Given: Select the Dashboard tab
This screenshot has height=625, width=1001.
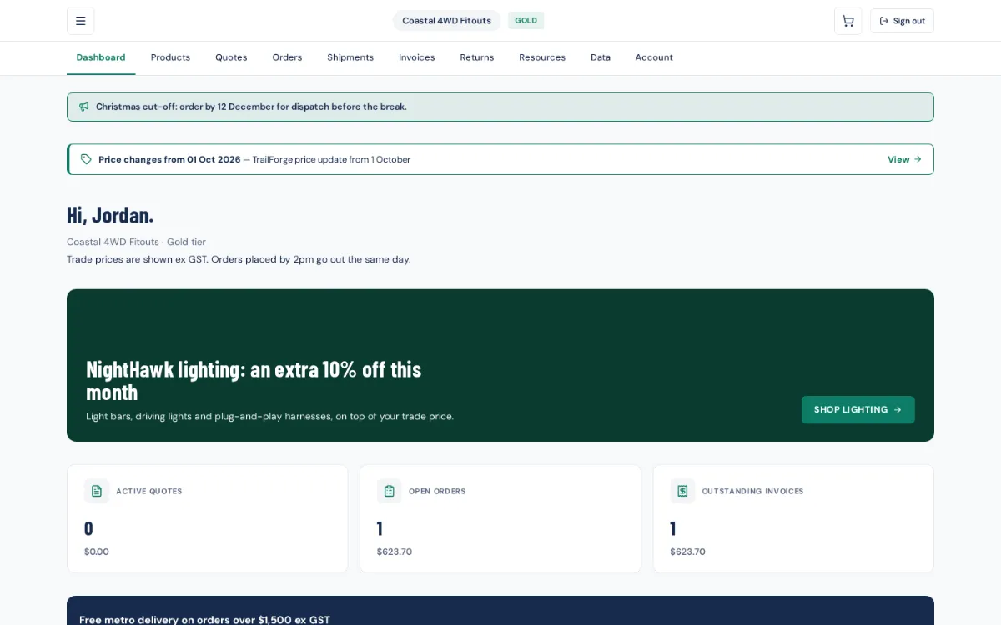Looking at the screenshot, I should pyautogui.click(x=101, y=57).
